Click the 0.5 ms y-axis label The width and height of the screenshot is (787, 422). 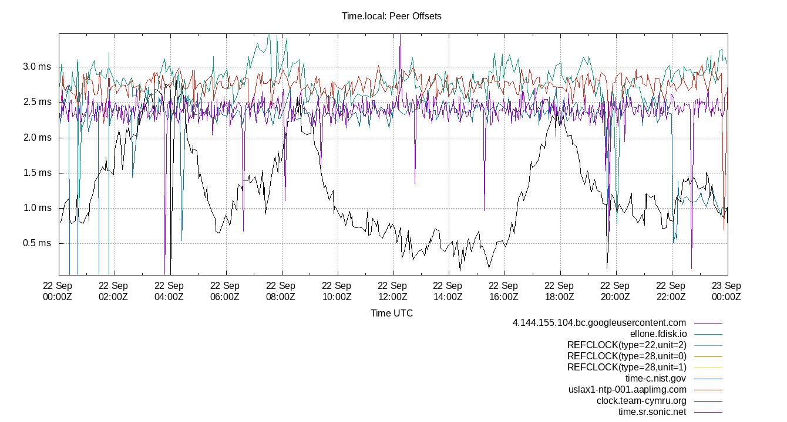pyautogui.click(x=37, y=243)
